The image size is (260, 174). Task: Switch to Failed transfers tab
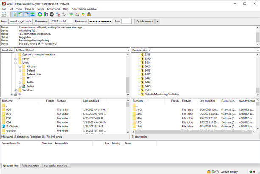pyautogui.click(x=31, y=166)
